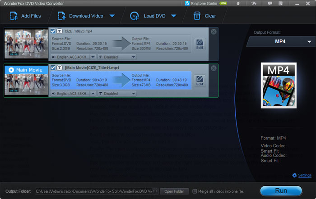Click the Load DVD disc icon
This screenshot has width=316, height=199.
pyautogui.click(x=135, y=16)
